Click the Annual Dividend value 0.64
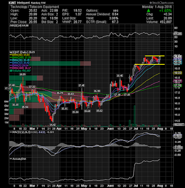Viewport: 185px width, 188px height. point(115,15)
